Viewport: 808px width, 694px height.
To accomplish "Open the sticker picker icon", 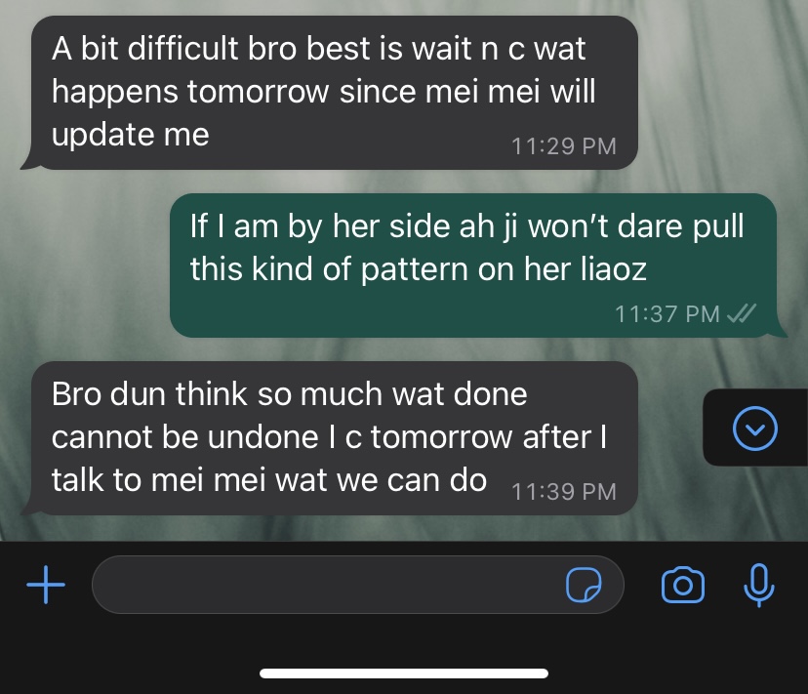I will coord(584,585).
